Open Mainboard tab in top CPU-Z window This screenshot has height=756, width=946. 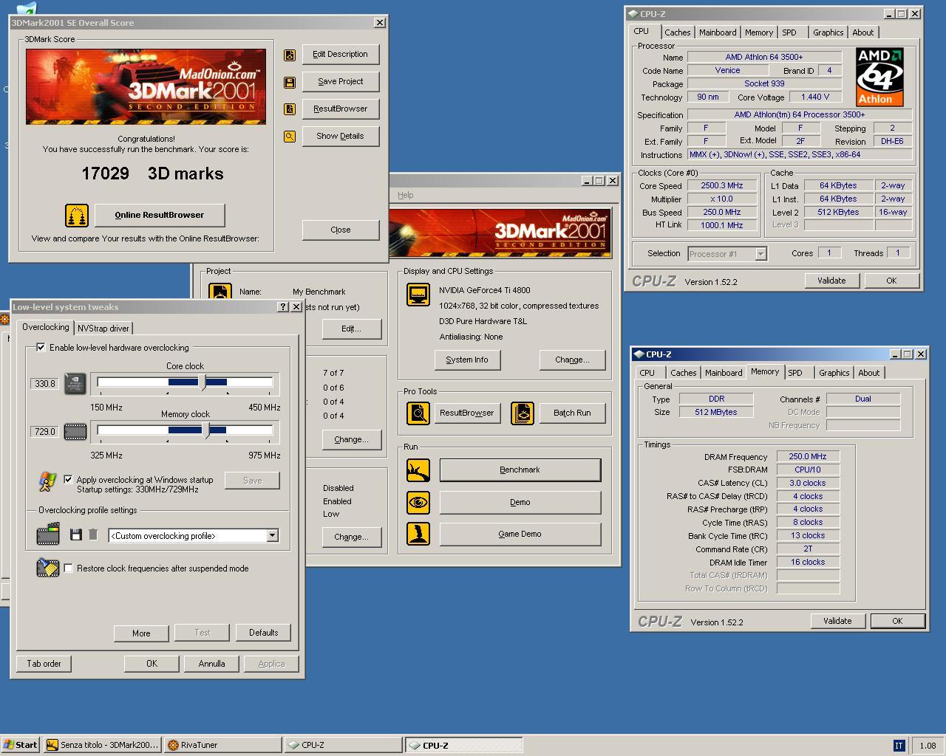(x=718, y=32)
